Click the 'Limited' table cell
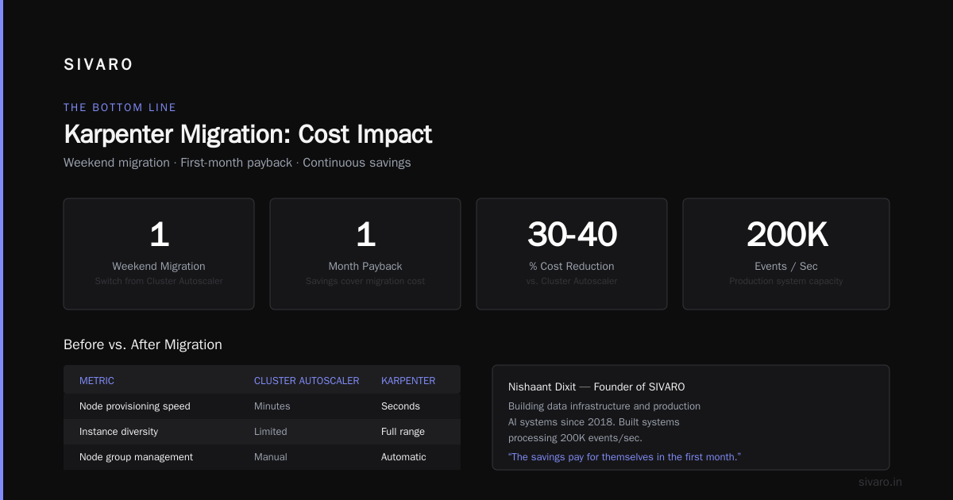The image size is (953, 500). click(271, 432)
